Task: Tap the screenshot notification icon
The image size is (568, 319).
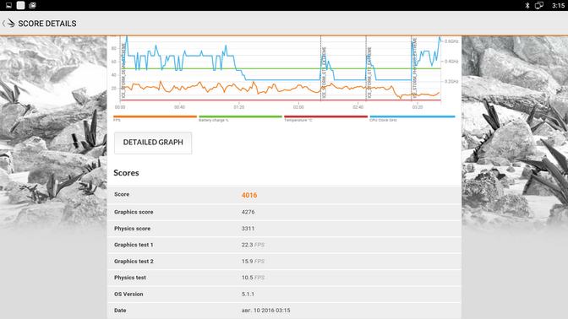Action: [x=32, y=5]
